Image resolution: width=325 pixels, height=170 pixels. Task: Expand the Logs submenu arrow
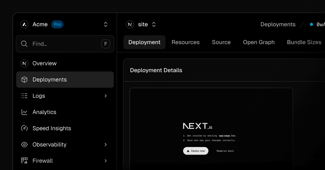point(106,96)
